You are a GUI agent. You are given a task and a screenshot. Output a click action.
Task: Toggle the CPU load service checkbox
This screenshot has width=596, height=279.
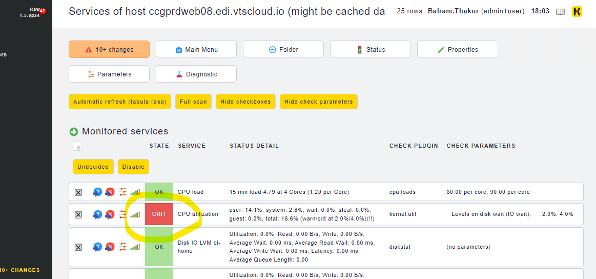pos(78,192)
